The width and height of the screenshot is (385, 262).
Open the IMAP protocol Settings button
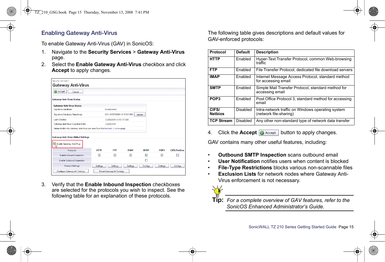pos(130,166)
